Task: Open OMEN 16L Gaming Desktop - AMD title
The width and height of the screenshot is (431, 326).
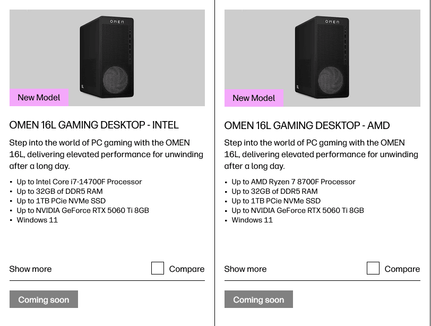Action: pos(307,126)
